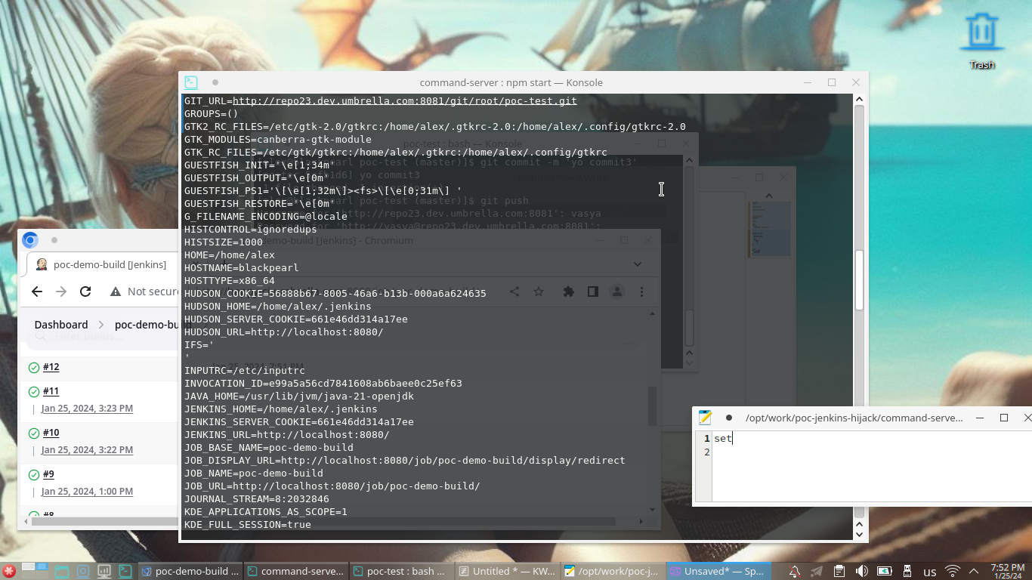Click the muted notifications bell in system tray
1032x580 pixels.
coord(795,571)
